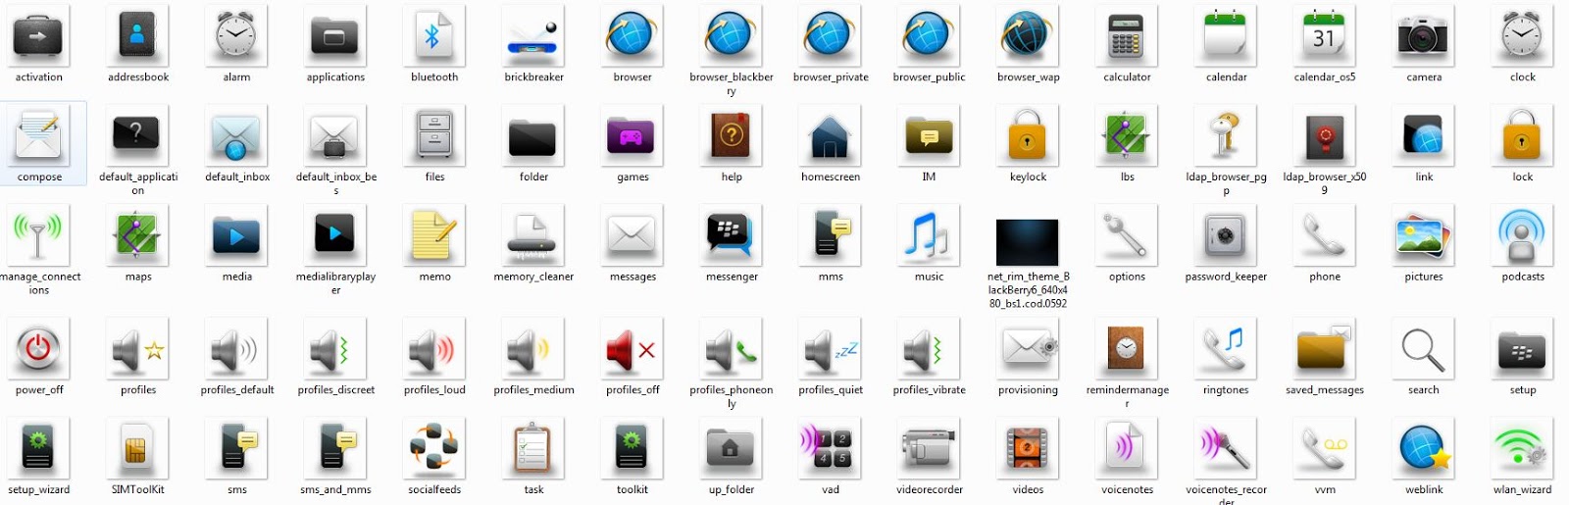Click the net_rim_theme dark thumbnail
Screen dimensions: 1569x505
[1028, 243]
